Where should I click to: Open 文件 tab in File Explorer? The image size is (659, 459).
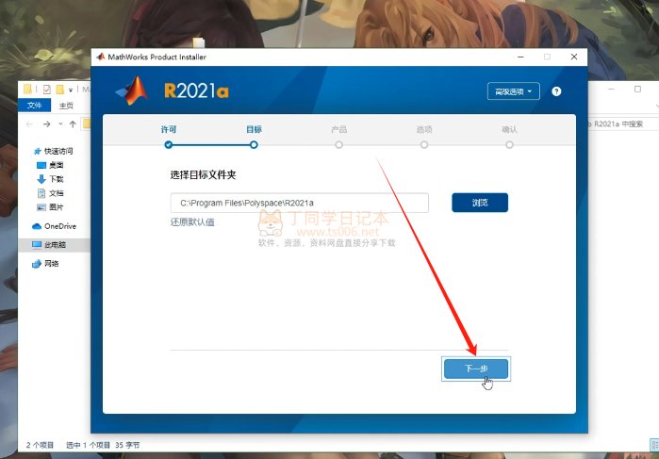34,105
